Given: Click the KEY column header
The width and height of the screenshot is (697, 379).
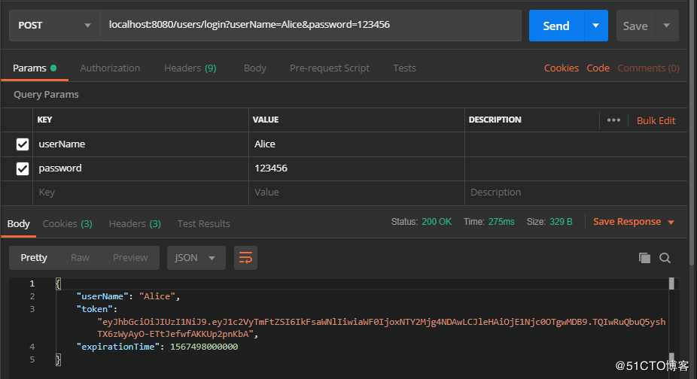Looking at the screenshot, I should [x=44, y=120].
